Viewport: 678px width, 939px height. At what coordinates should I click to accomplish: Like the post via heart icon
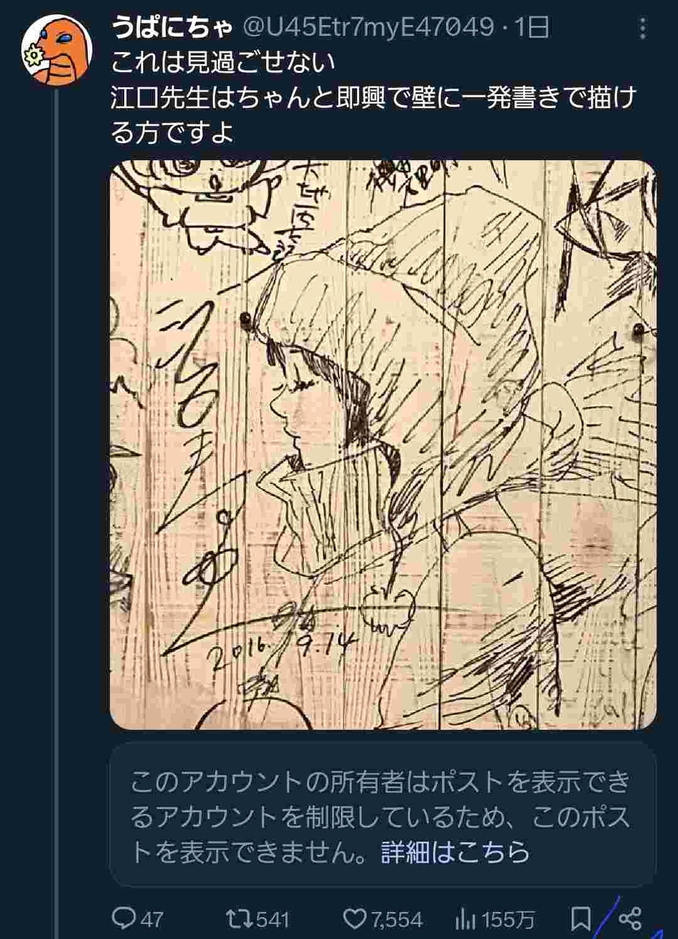(355, 920)
